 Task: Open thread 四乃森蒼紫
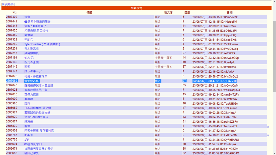coord(32,62)
